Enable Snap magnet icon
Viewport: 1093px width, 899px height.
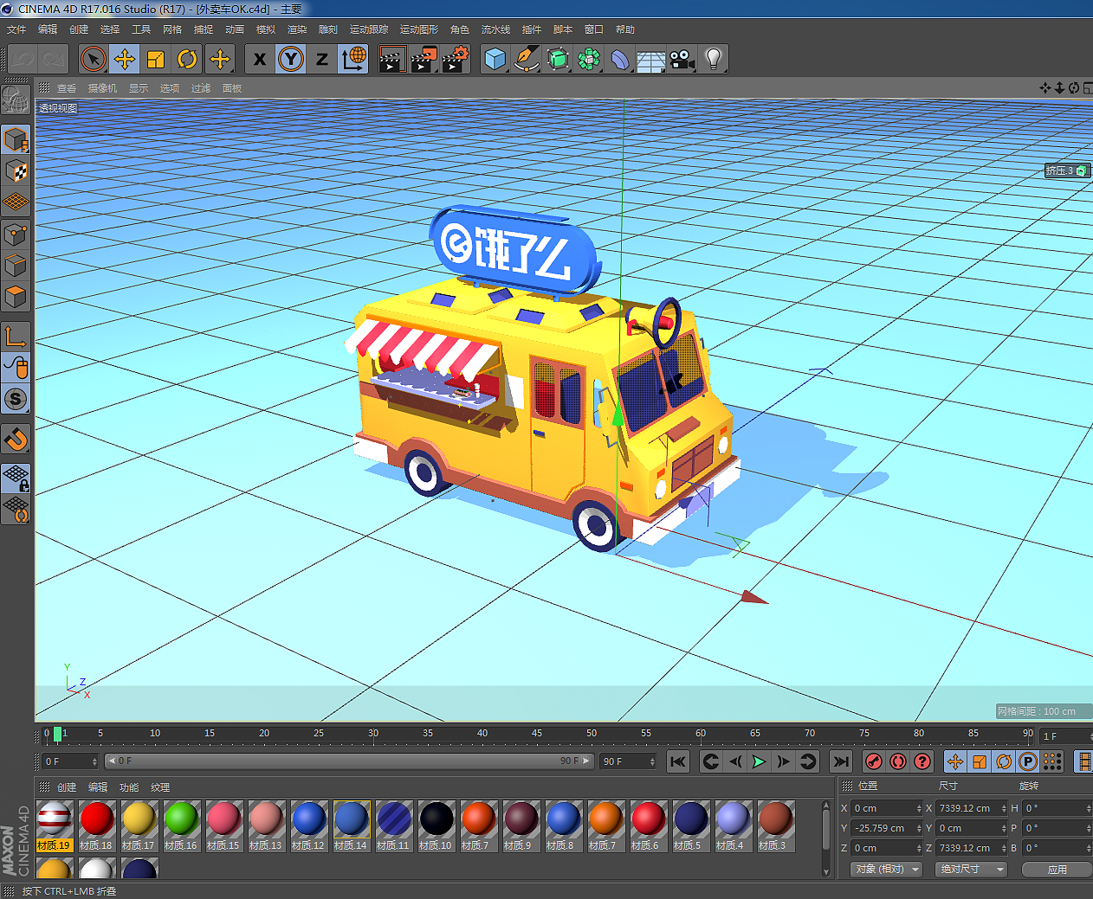click(16, 440)
